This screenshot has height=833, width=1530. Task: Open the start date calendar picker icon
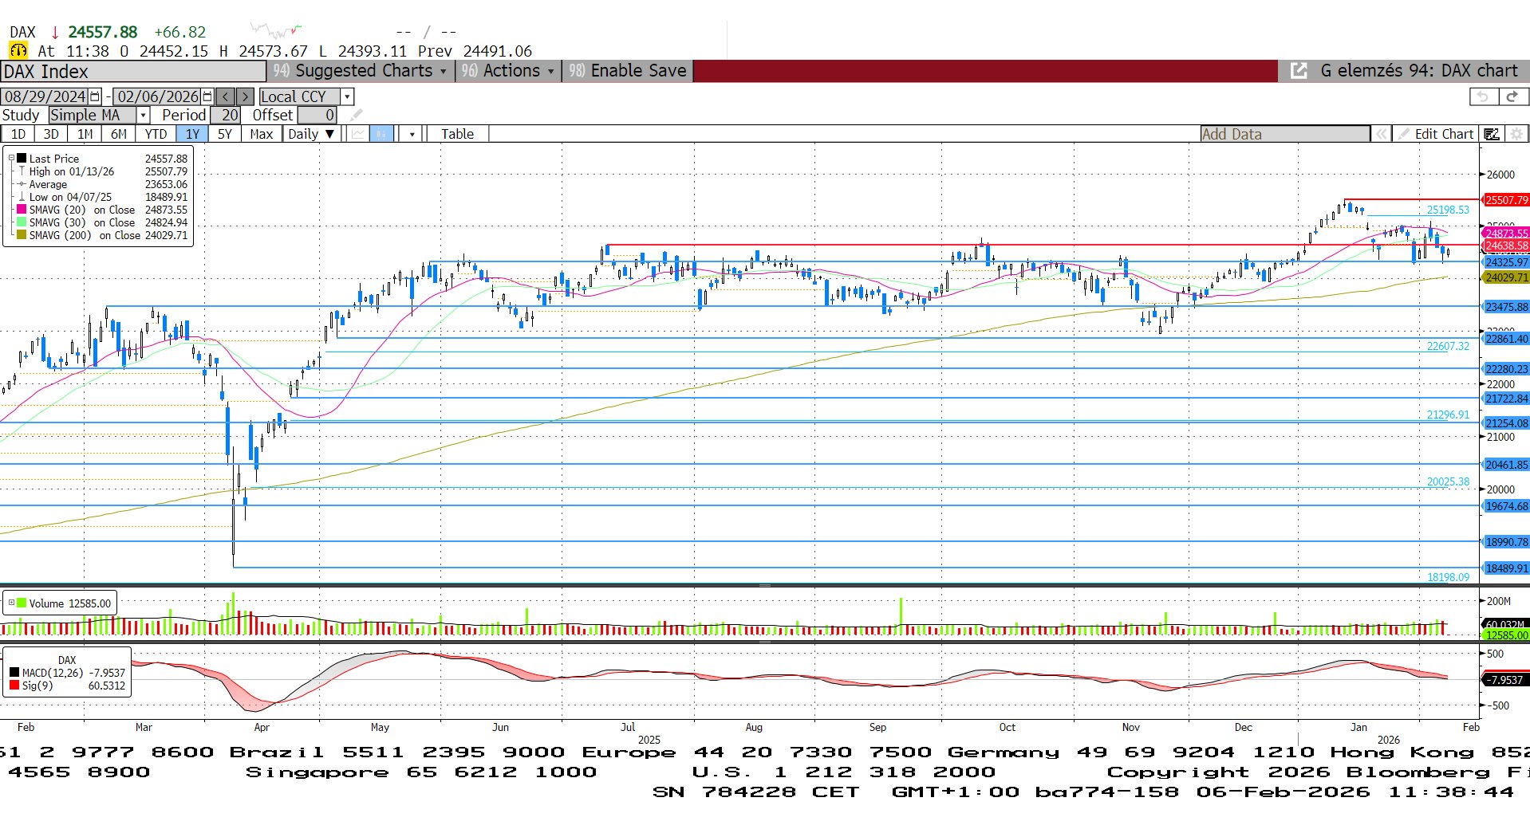(95, 96)
